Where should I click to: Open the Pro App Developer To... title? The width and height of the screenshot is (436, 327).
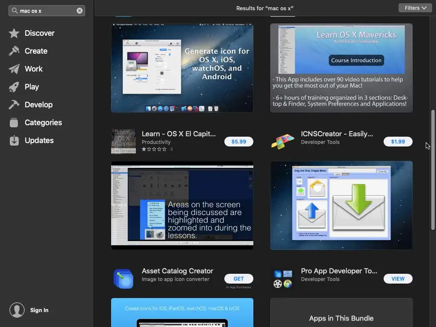(x=339, y=271)
